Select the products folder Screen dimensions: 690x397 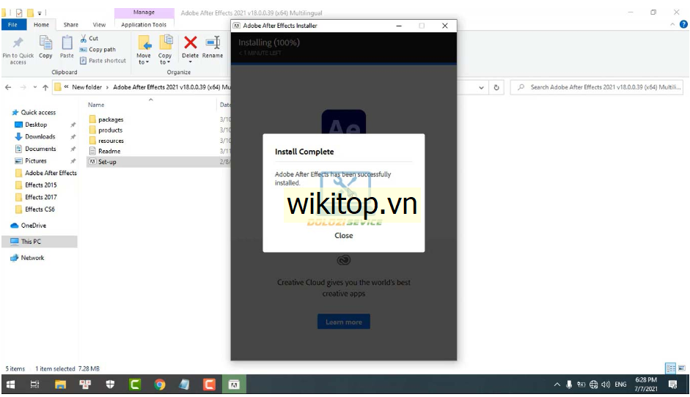(x=110, y=130)
